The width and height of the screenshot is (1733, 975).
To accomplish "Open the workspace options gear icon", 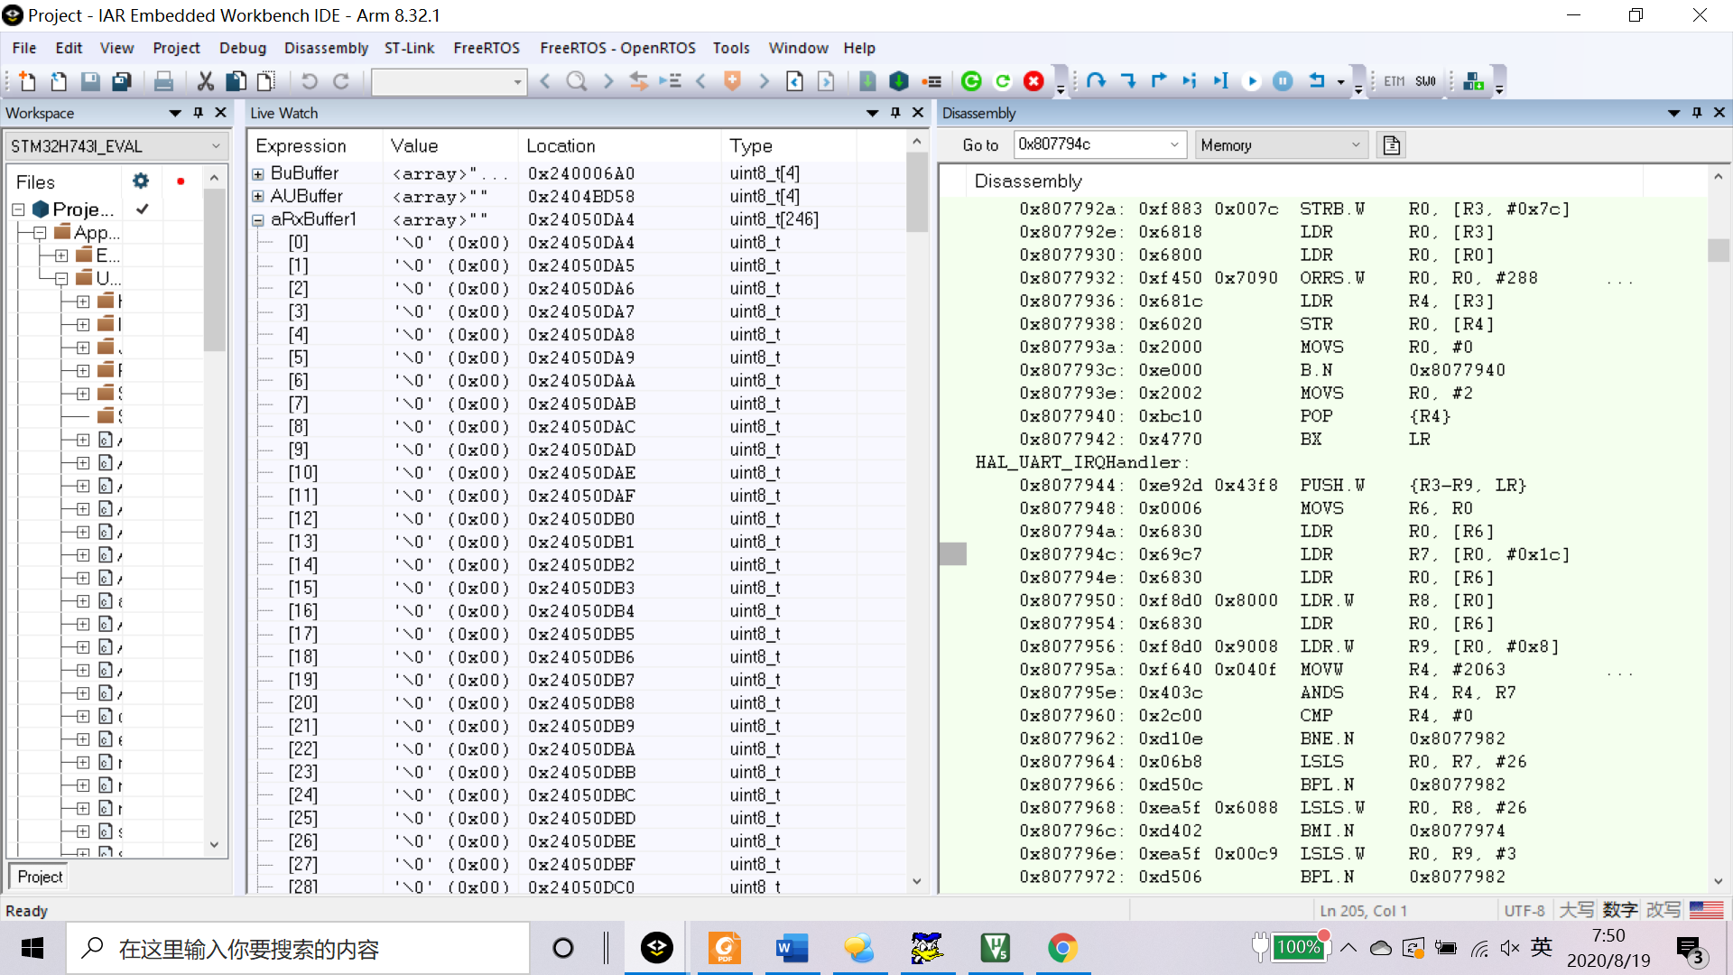I will tap(140, 181).
